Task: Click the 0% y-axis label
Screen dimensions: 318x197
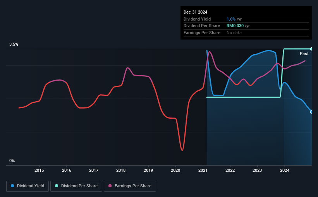Action: (x=12, y=161)
